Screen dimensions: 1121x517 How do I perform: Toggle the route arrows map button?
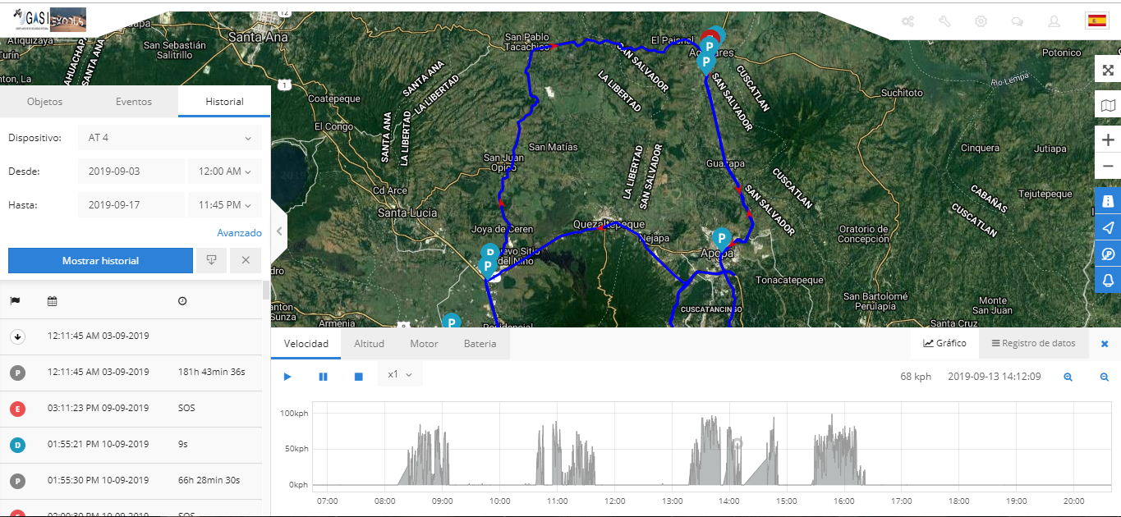(1108, 227)
